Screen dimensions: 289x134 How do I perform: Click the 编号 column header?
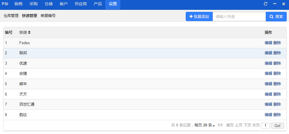[9, 33]
